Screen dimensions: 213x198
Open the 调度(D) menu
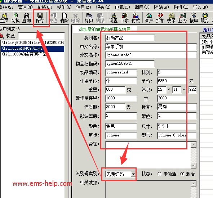coord(142,7)
